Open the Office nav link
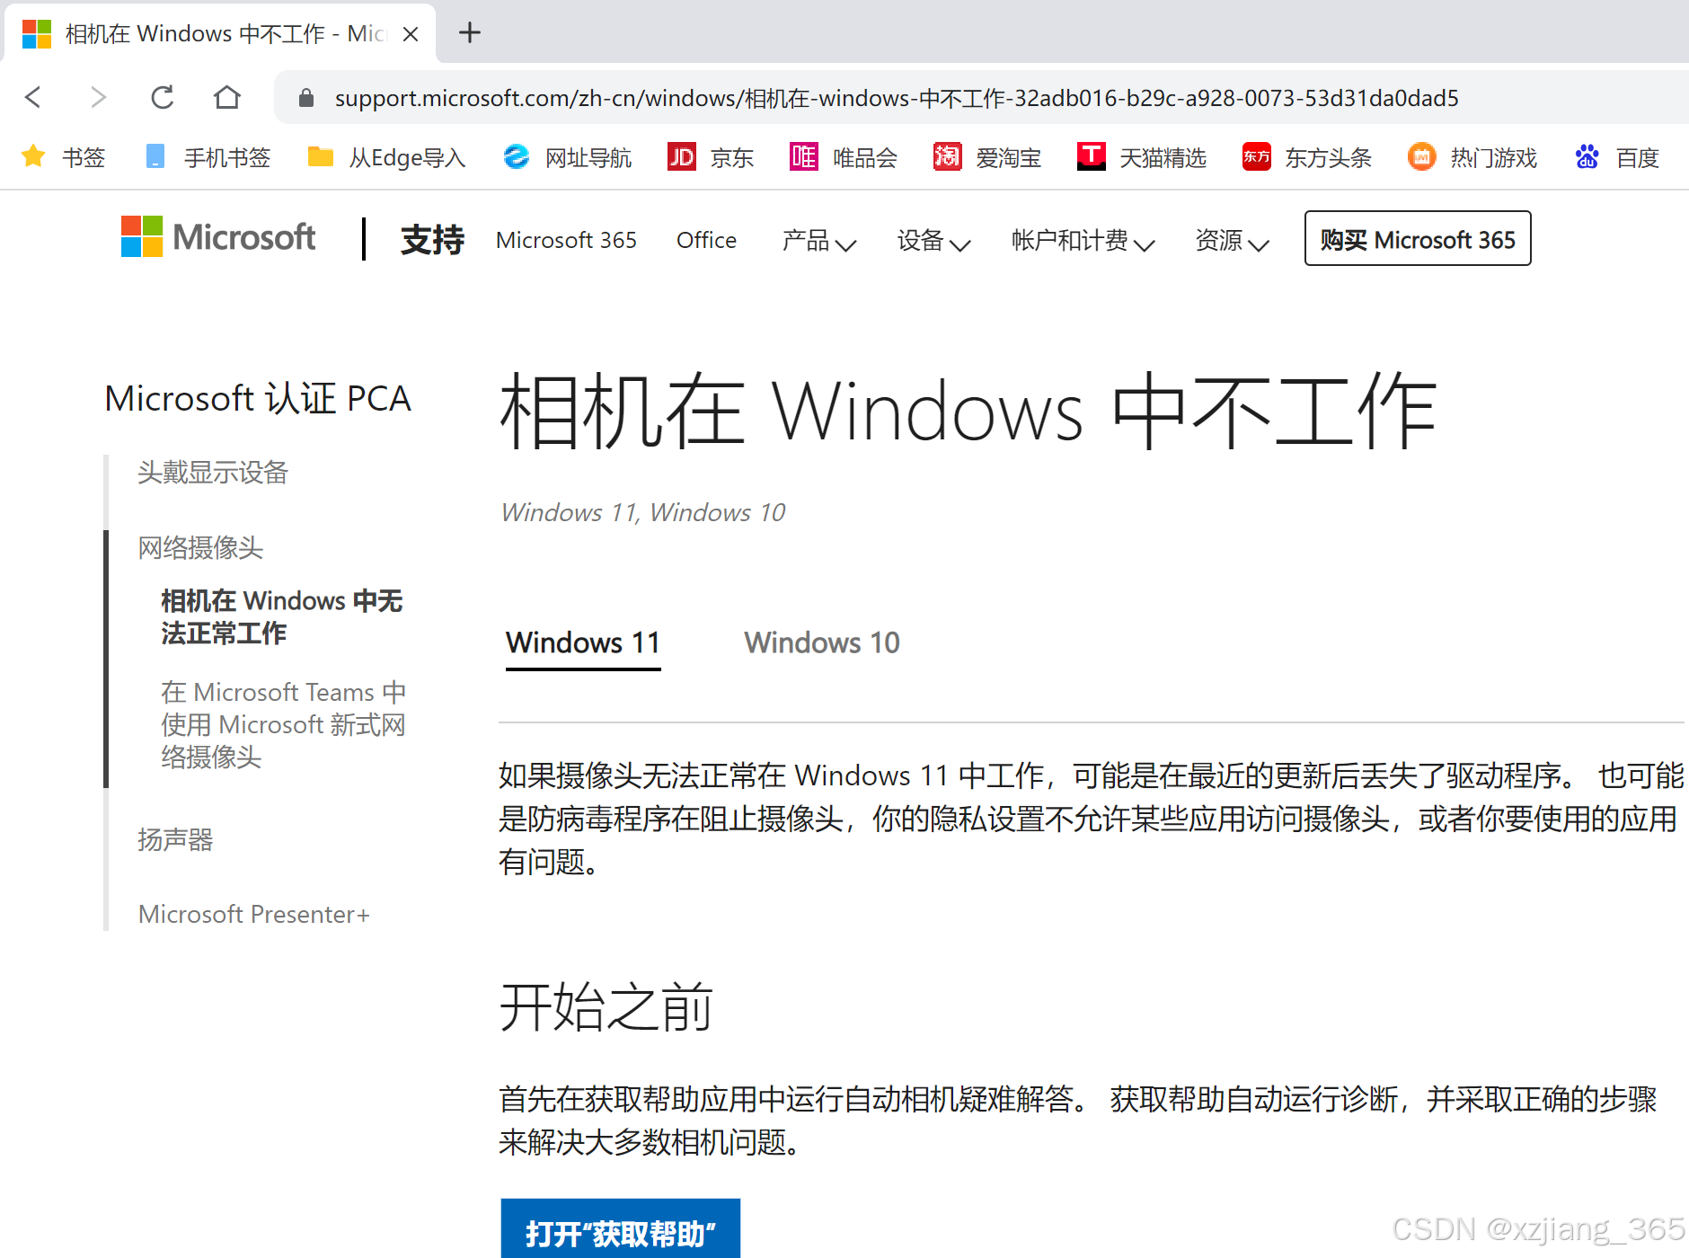 pos(706,240)
